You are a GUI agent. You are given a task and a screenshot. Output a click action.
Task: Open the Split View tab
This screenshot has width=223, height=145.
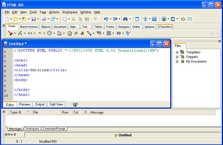click(x=56, y=104)
